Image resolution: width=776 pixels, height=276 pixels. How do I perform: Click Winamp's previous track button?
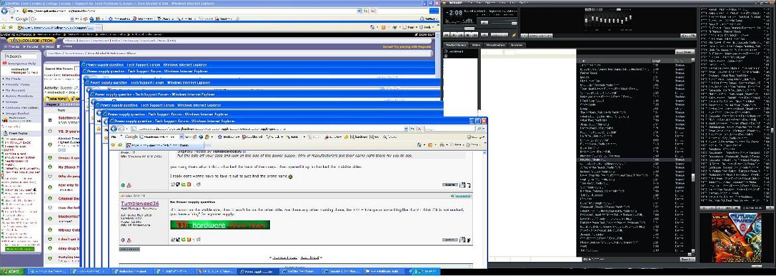446,35
